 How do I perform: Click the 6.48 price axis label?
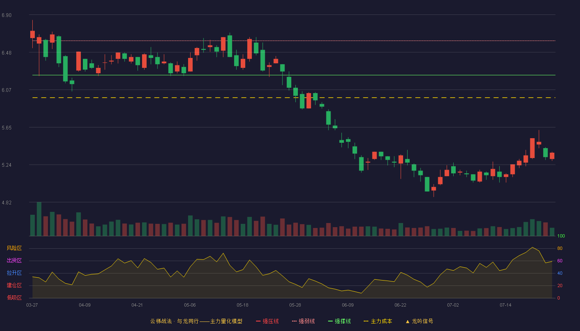[7, 53]
